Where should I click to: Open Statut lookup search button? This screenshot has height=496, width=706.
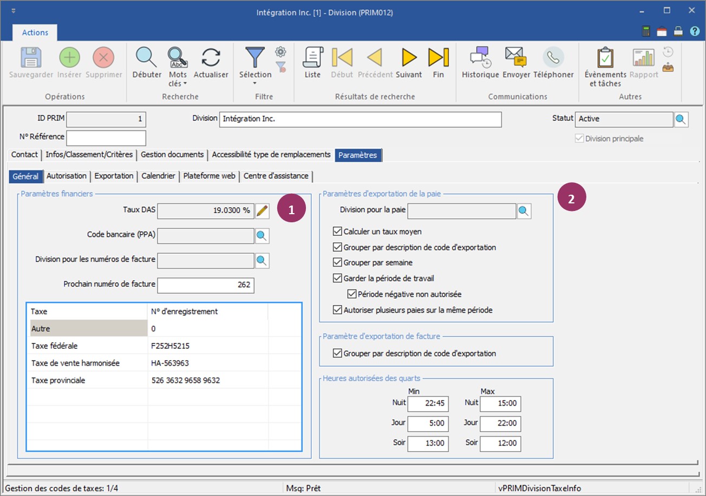point(681,119)
